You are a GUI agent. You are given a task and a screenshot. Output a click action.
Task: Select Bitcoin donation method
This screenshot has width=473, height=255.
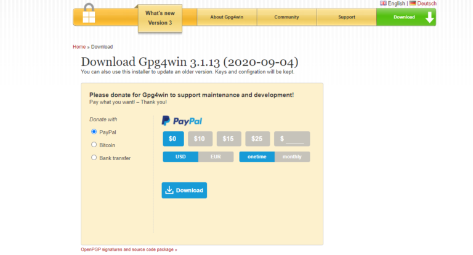point(94,145)
